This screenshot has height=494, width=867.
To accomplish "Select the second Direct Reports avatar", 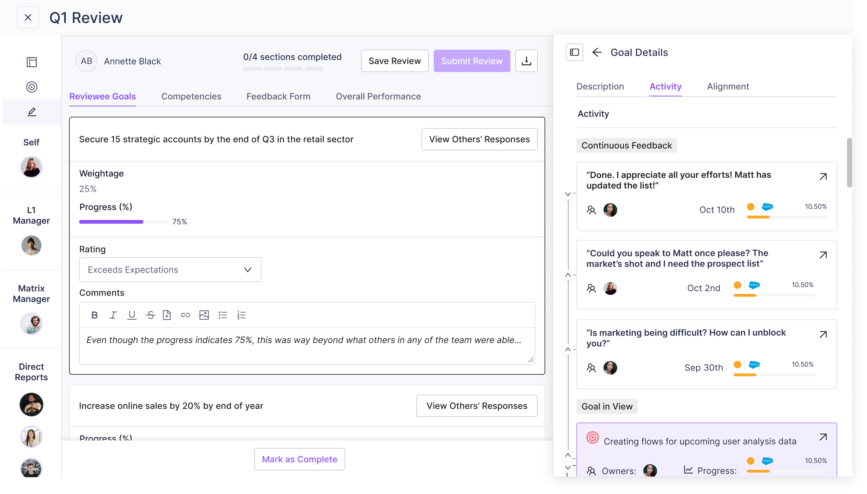I will [31, 437].
